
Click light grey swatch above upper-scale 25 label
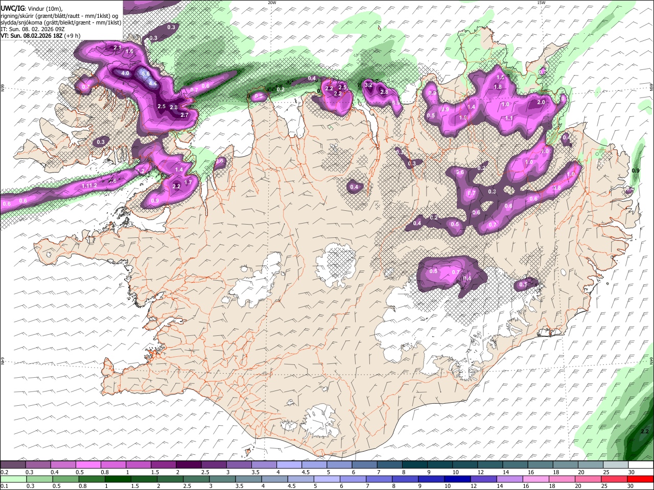[615, 465]
